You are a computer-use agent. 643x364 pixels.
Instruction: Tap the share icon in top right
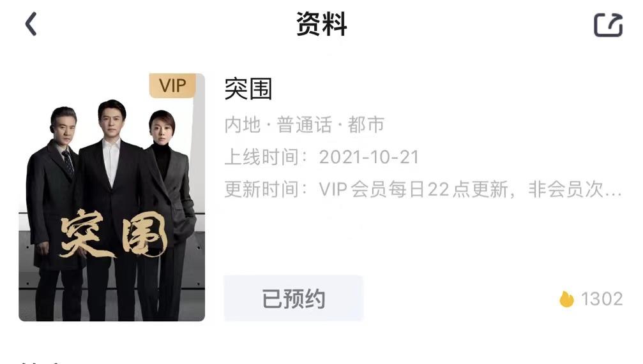(608, 25)
